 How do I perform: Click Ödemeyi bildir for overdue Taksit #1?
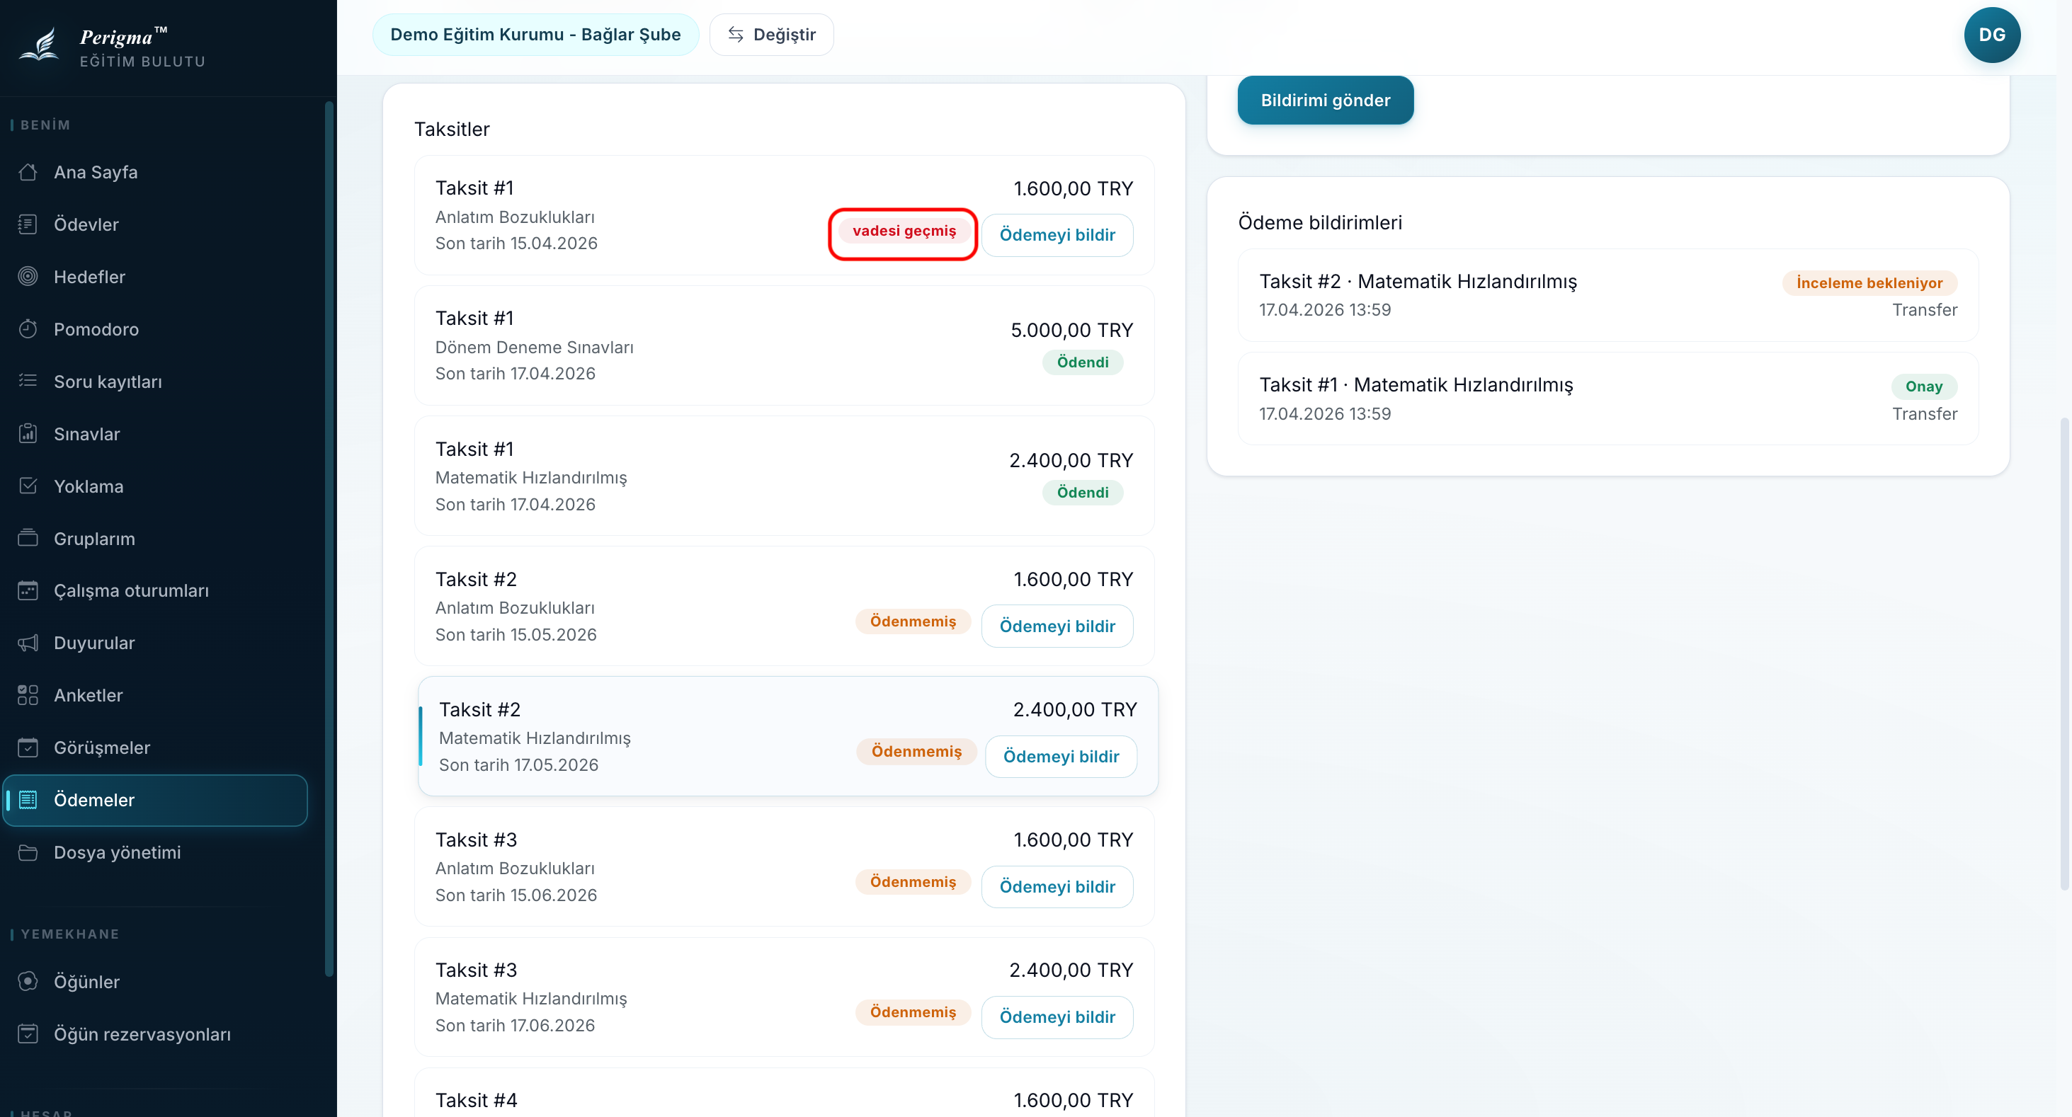click(1057, 235)
